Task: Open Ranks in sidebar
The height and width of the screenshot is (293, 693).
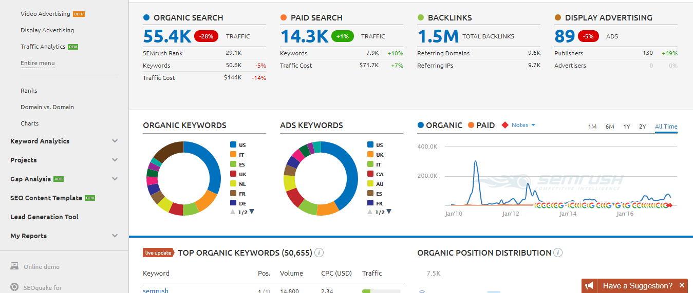Action: tap(29, 91)
